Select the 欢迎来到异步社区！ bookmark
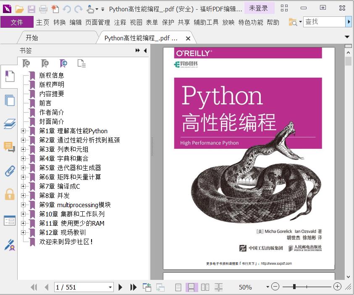 (66, 242)
